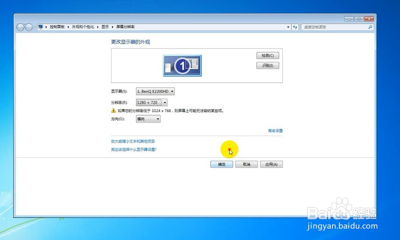
Task: Click the magnifier icon in the search box
Action: (370, 27)
